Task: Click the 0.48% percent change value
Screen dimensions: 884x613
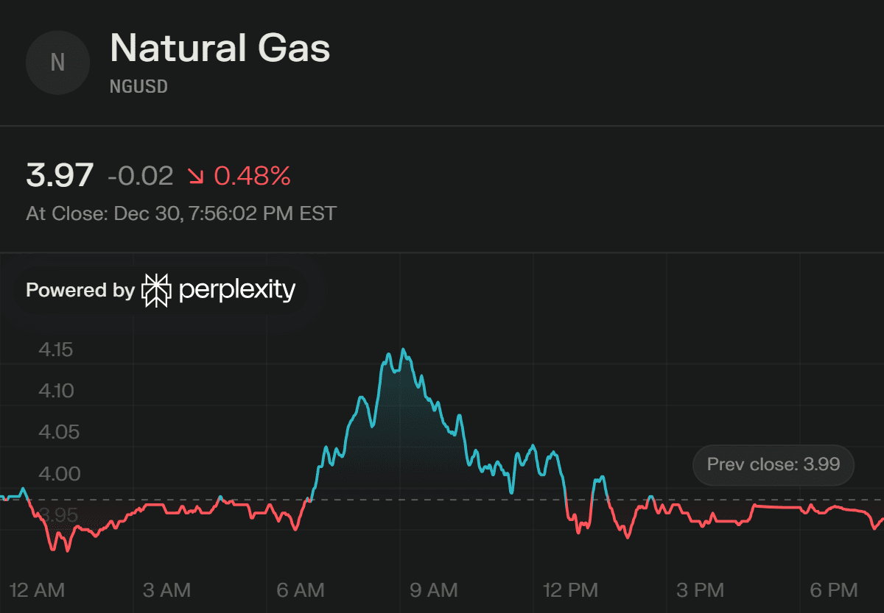Action: pyautogui.click(x=252, y=176)
